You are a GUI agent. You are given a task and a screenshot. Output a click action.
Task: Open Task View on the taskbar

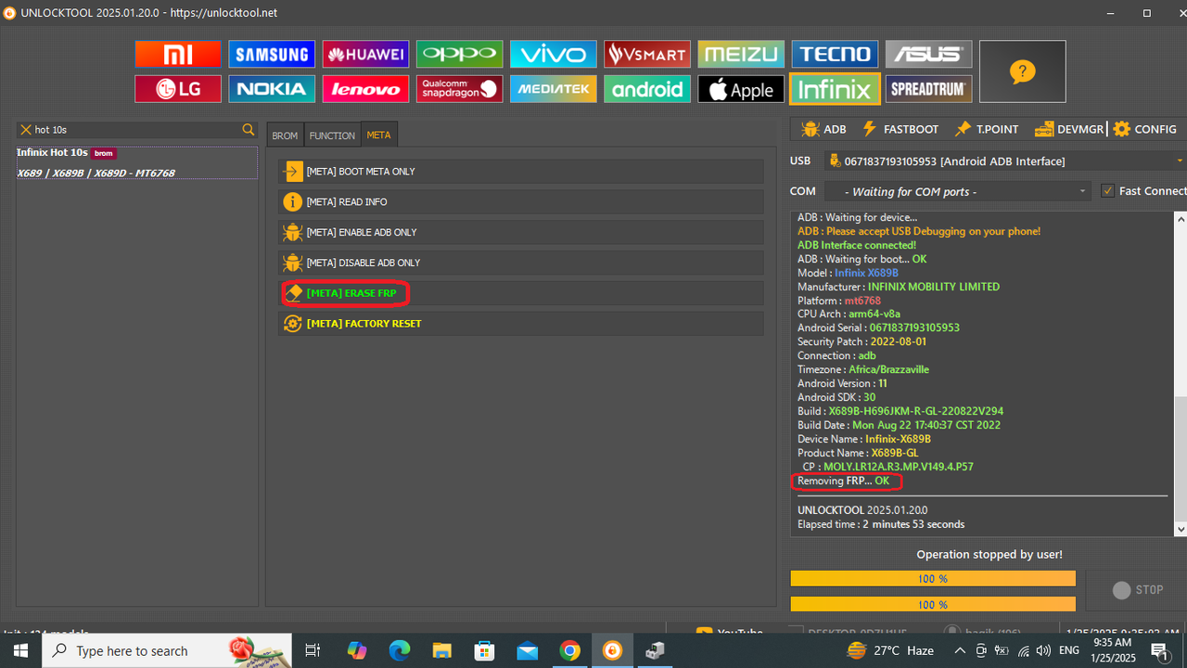(x=313, y=650)
